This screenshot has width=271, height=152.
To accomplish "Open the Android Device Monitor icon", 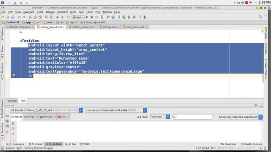I will click(x=134, y=17).
